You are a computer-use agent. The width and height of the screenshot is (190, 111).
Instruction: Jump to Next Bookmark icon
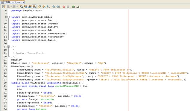[x=44, y=7]
